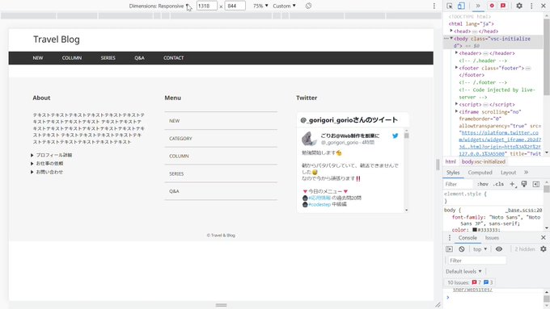Open the device toolbar more options
The image size is (550, 309).
pyautogui.click(x=434, y=6)
